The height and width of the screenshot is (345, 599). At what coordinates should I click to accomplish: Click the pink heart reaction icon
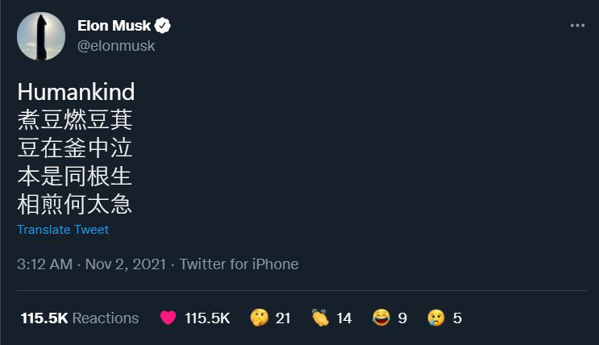(x=168, y=318)
